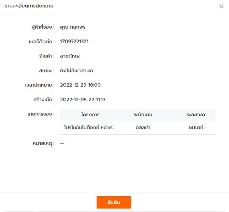The height and width of the screenshot is (212, 229).
Task: Close the รายละเอียดการนัดหมาย dialog
Action: point(221,6)
